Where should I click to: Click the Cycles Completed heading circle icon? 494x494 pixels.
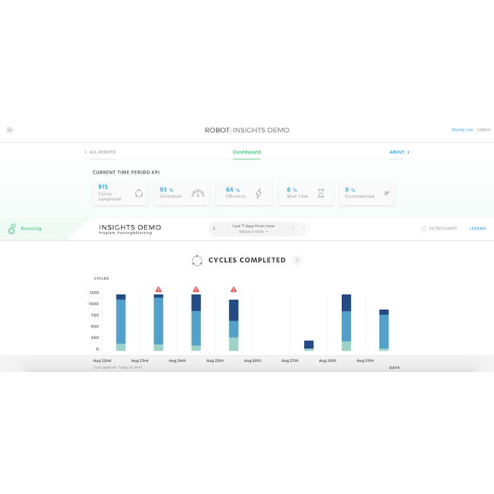click(197, 261)
